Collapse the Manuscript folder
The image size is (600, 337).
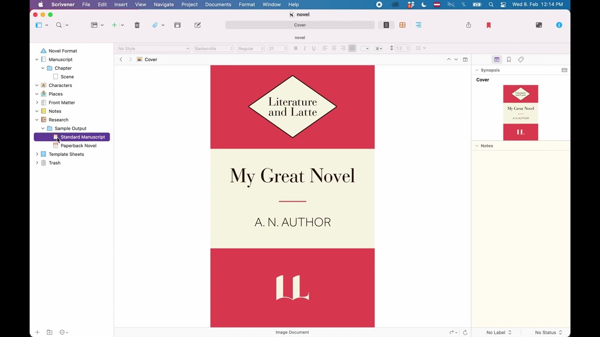click(x=37, y=59)
